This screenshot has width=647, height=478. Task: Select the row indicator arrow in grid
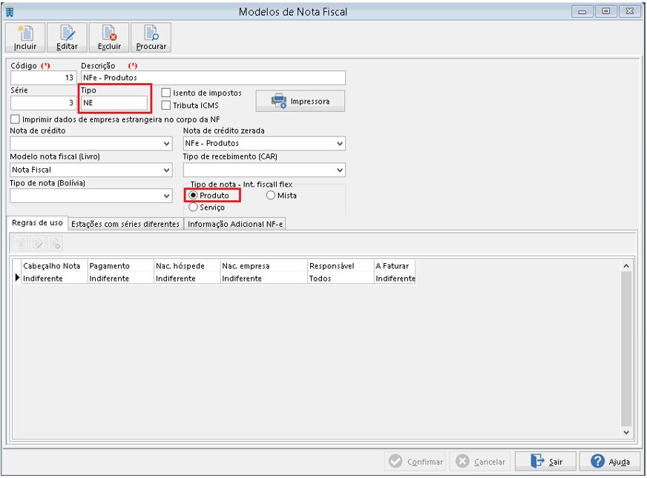[x=17, y=278]
